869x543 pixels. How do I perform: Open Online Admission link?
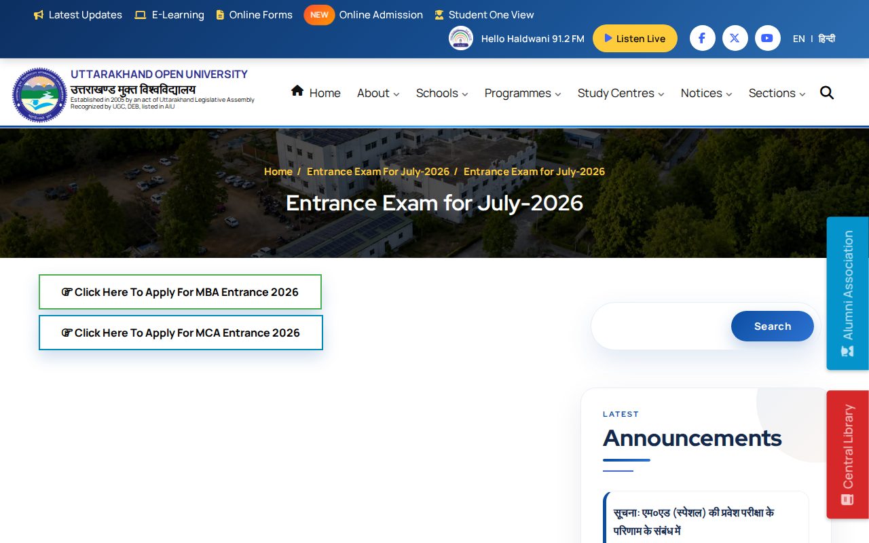click(381, 15)
